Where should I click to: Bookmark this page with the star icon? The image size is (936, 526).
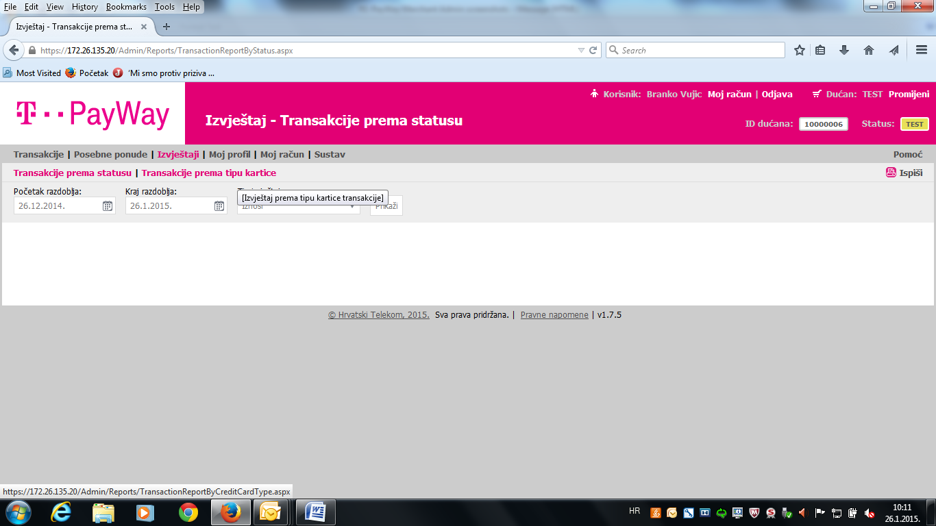point(799,50)
